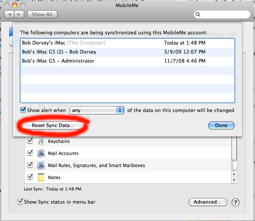Click the 3/9/09 12:07 PM sync date
255x221 pixels.
pyautogui.click(x=185, y=52)
